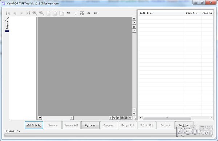The width and height of the screenshot is (218, 141).
Task: Click the Compress button
Action: (109, 125)
